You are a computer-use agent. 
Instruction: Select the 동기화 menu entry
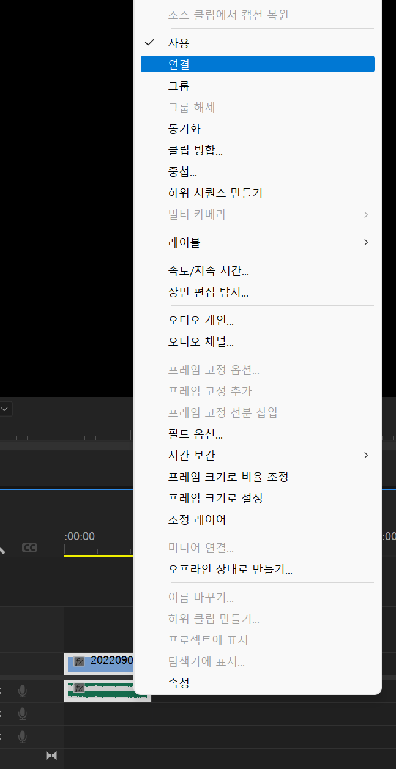point(257,129)
